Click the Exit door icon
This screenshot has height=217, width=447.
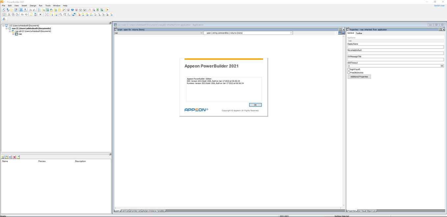click(107, 10)
